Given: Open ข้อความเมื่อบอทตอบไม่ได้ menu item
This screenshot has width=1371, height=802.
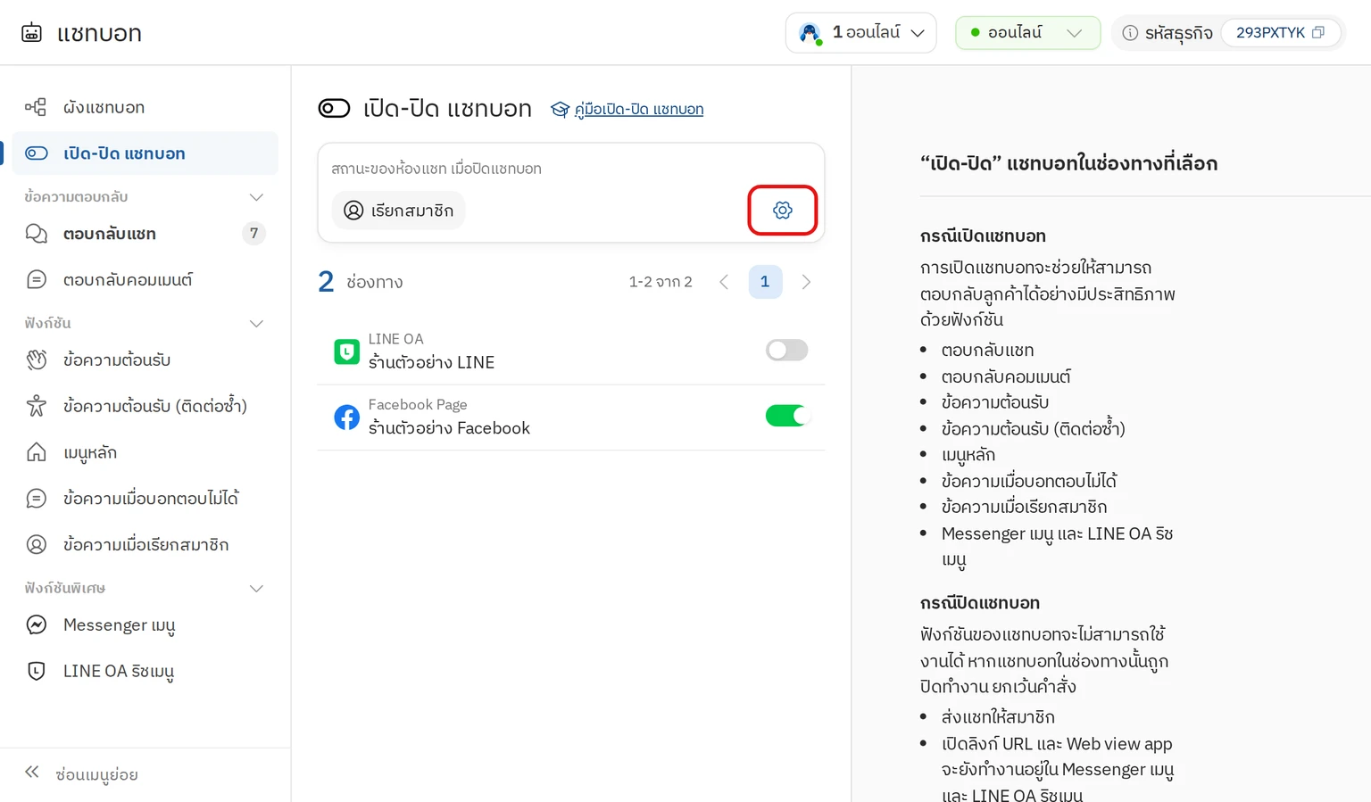Looking at the screenshot, I should 145,499.
